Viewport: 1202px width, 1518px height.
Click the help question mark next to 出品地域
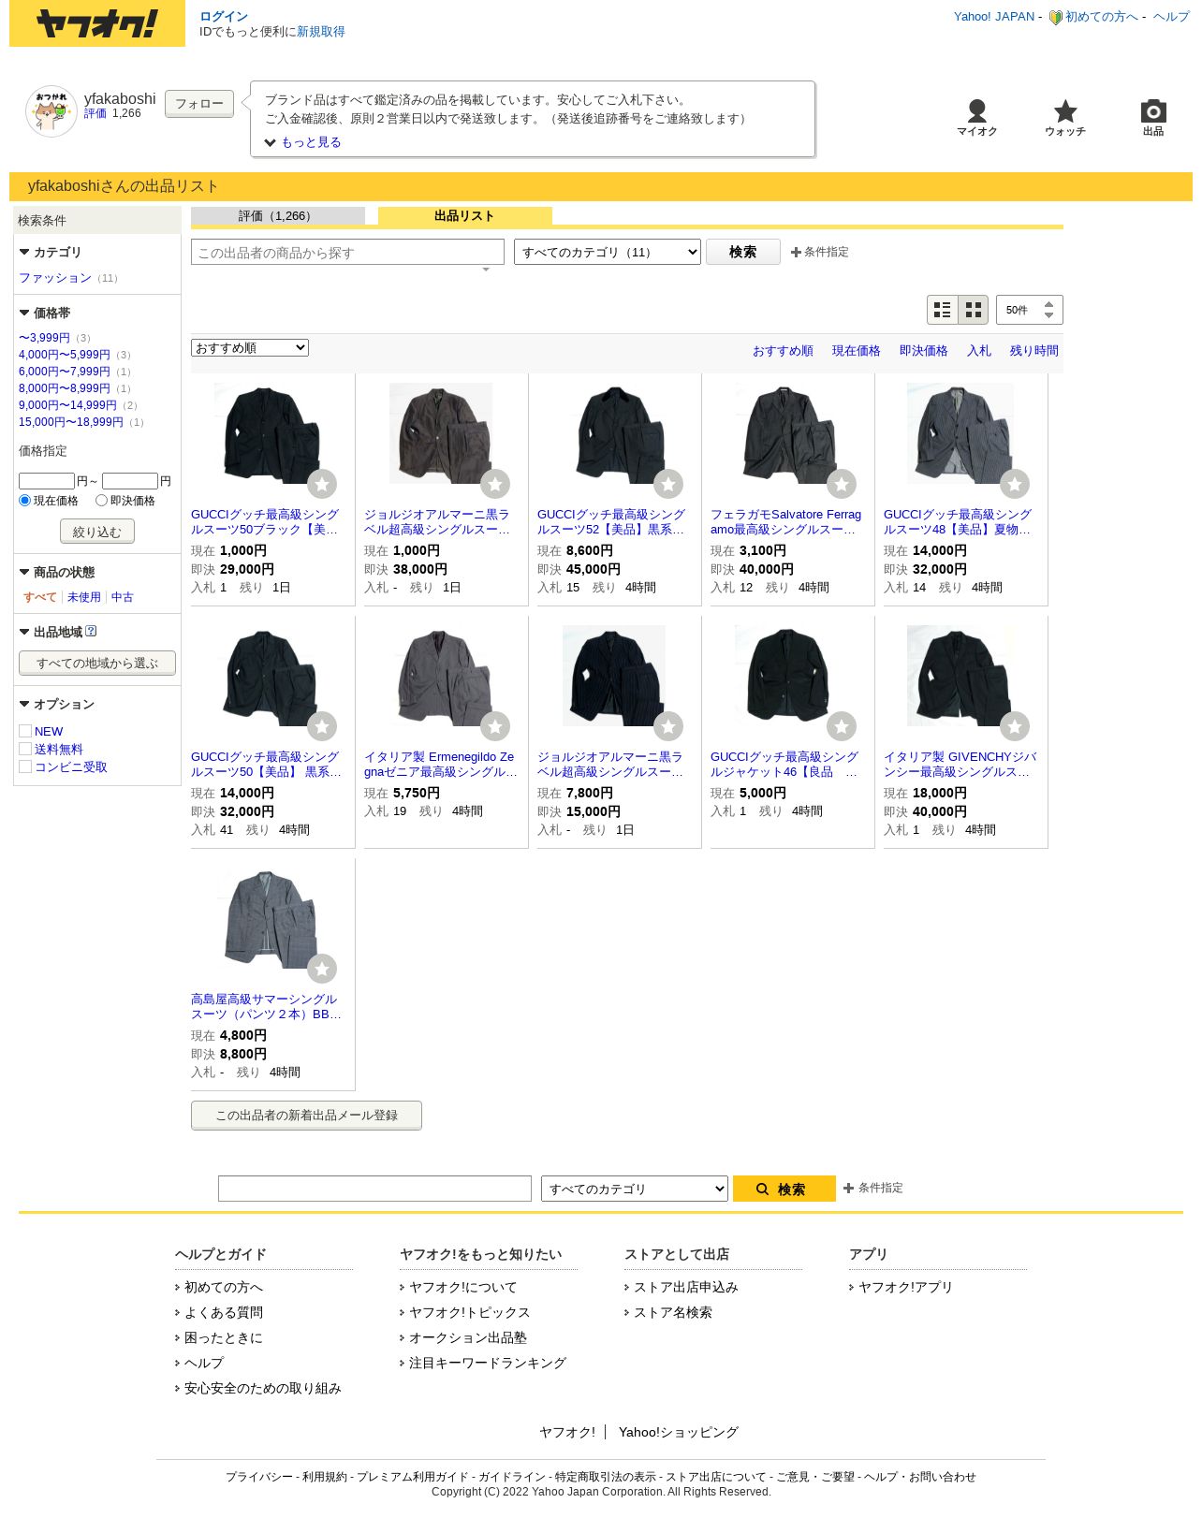[x=91, y=632]
